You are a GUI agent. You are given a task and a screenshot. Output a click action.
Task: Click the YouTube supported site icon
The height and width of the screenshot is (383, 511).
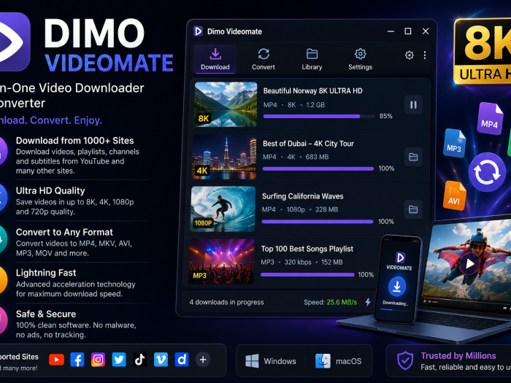click(56, 360)
